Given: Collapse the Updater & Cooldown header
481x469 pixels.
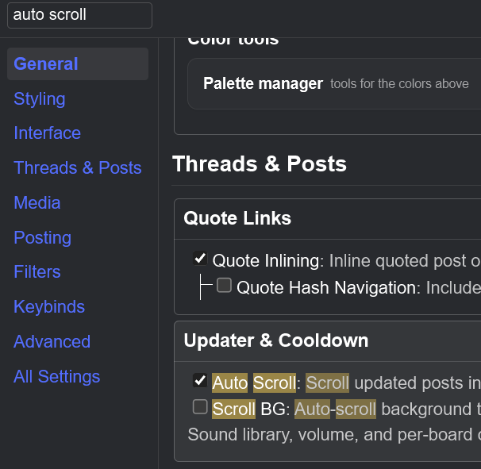Looking at the screenshot, I should [328, 341].
